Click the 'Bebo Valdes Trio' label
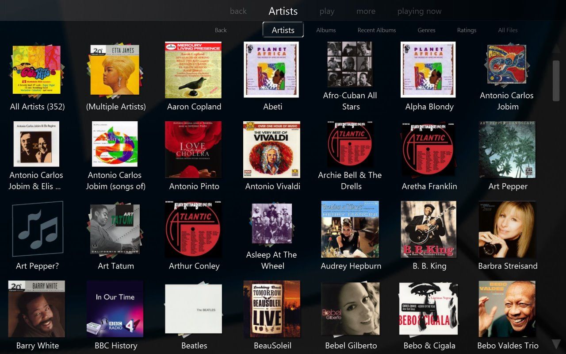Viewport: 566px width, 354px height. [x=508, y=346]
